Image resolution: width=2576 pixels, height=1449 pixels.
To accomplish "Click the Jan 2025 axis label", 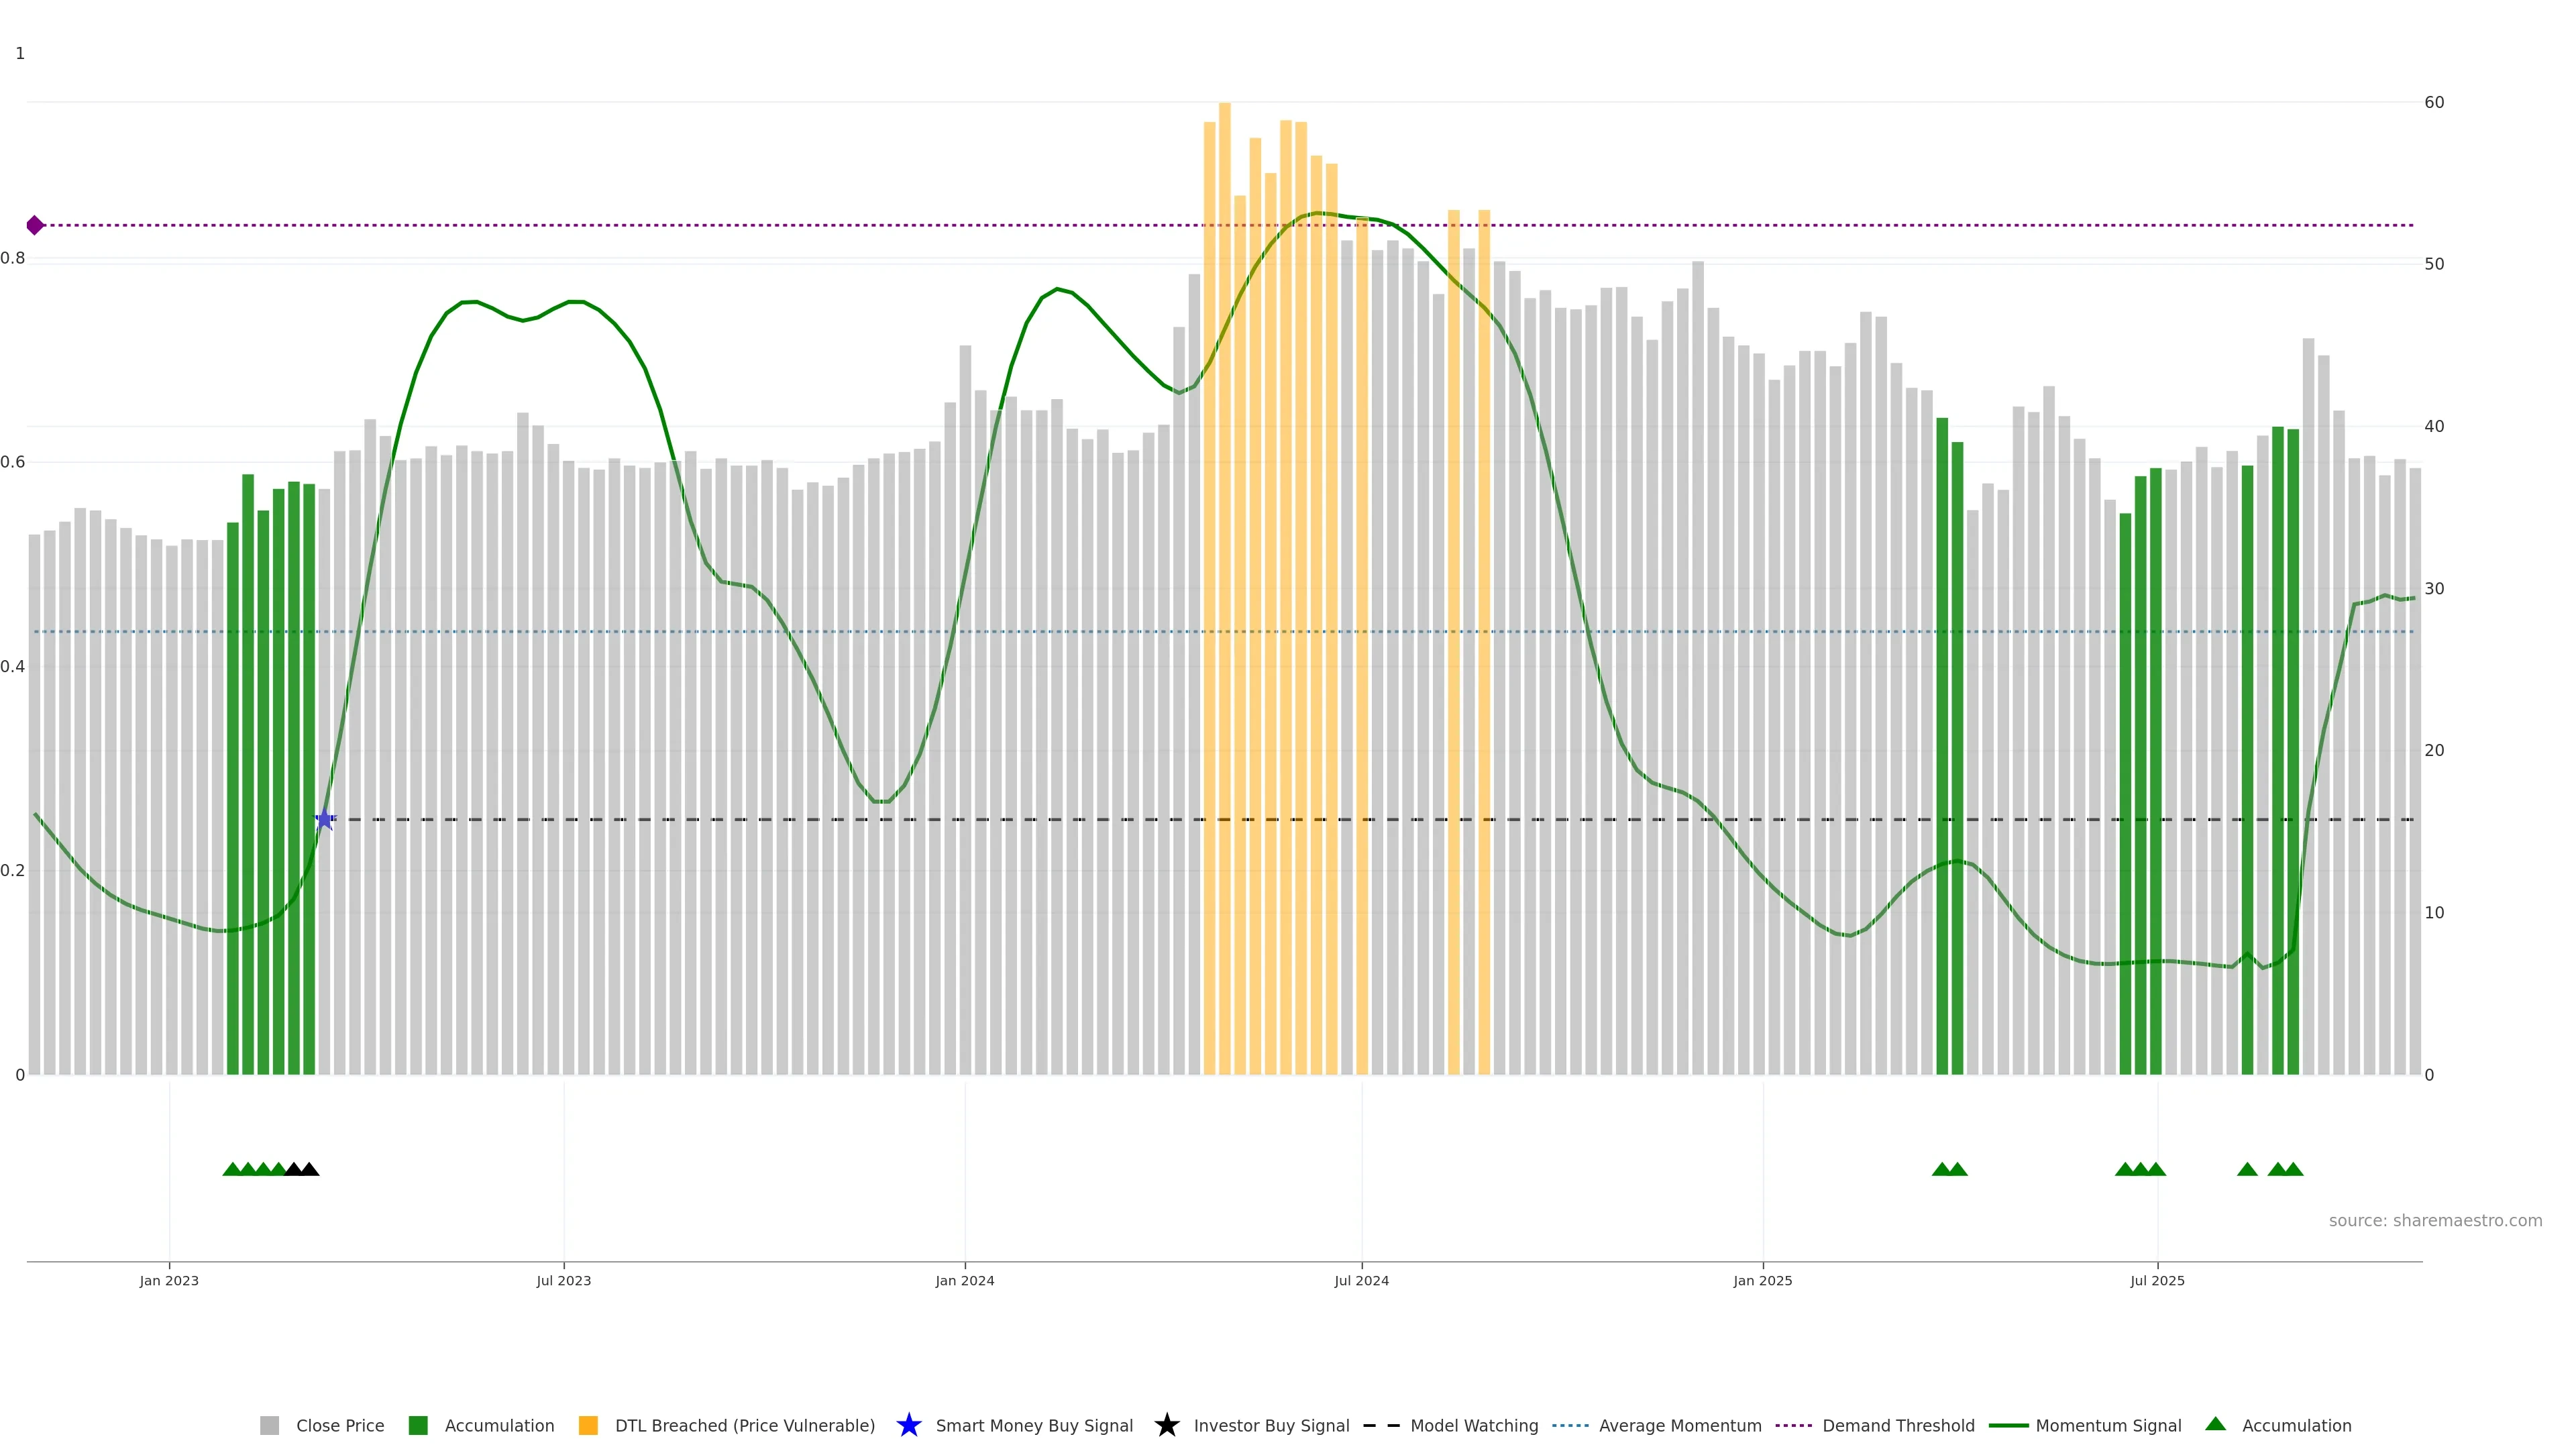I will point(1762,1280).
